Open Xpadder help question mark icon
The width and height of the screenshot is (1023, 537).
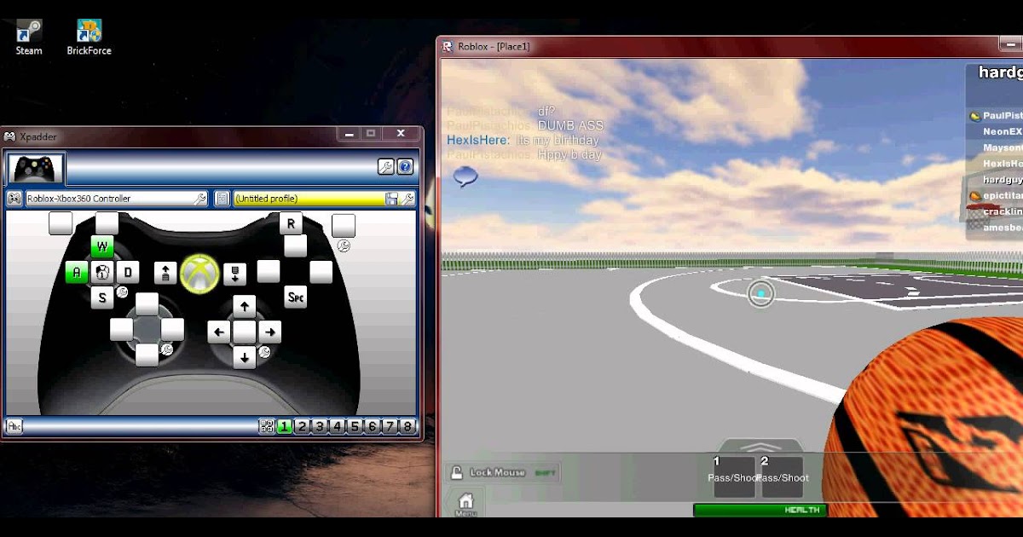[405, 167]
